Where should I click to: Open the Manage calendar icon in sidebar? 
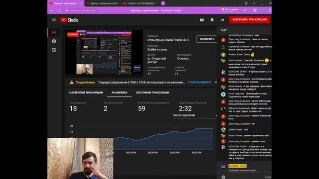click(x=54, y=50)
